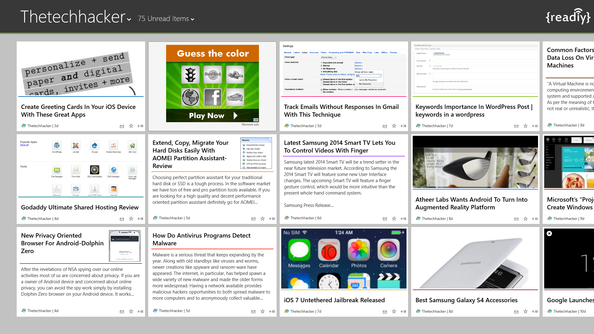The height and width of the screenshot is (334, 594).
Task: Open the iOS 7 home screen thumbnail
Action: (344, 259)
